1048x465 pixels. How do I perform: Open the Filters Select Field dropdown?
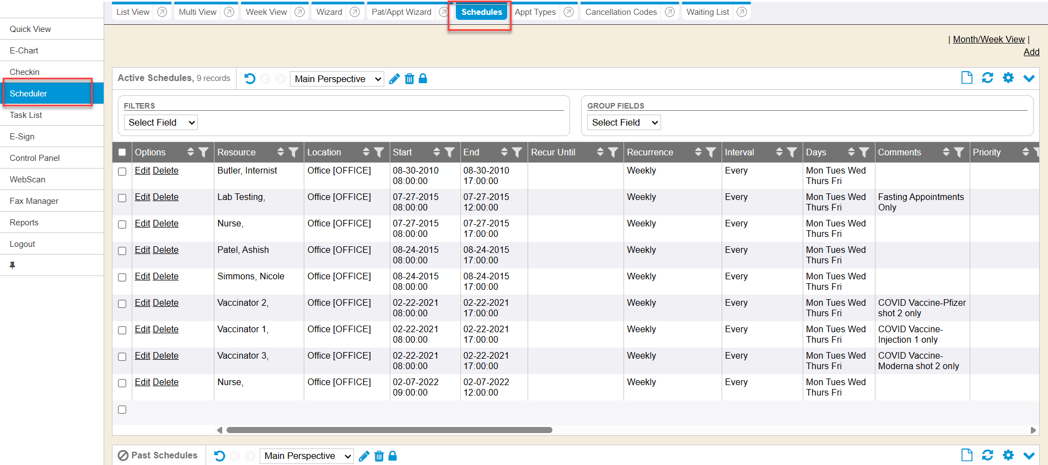pos(160,122)
